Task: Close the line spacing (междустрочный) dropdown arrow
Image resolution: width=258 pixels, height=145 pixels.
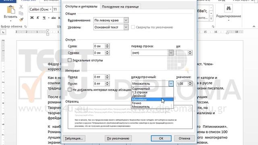Action: (x=171, y=84)
